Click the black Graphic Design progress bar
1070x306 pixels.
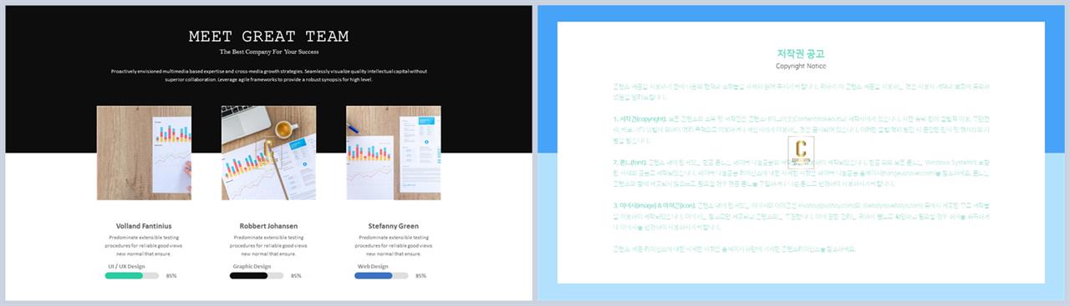[x=257, y=275]
